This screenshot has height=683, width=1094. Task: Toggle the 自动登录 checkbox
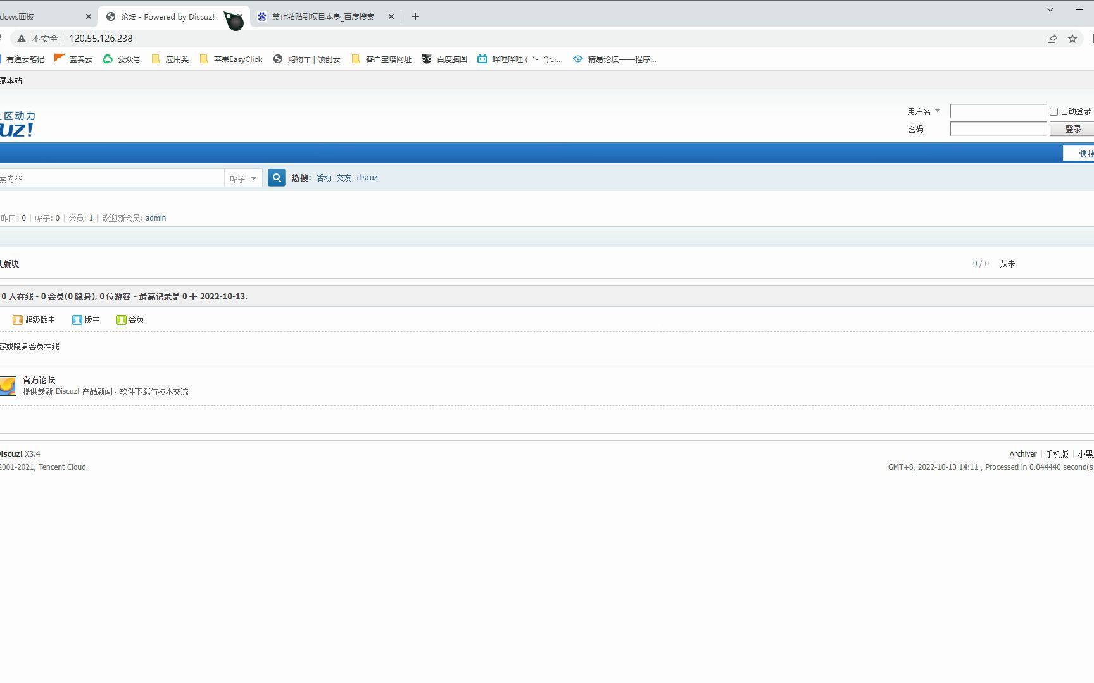pyautogui.click(x=1054, y=111)
